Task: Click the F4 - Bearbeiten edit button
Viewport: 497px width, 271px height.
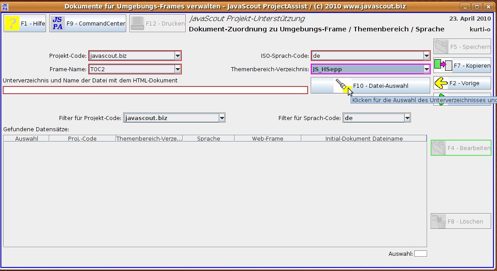Action: (x=461, y=148)
